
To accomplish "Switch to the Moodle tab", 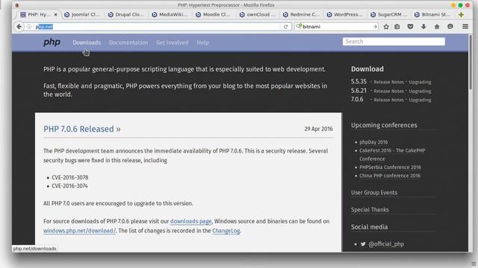I will 214,15.
